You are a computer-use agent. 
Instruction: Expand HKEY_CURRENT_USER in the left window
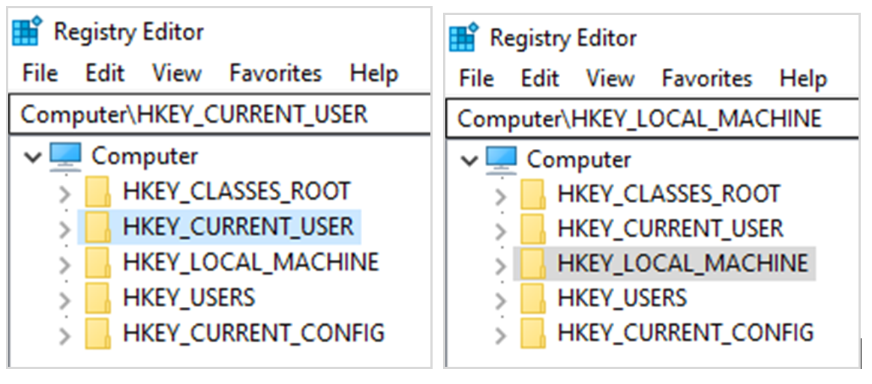[x=64, y=228]
